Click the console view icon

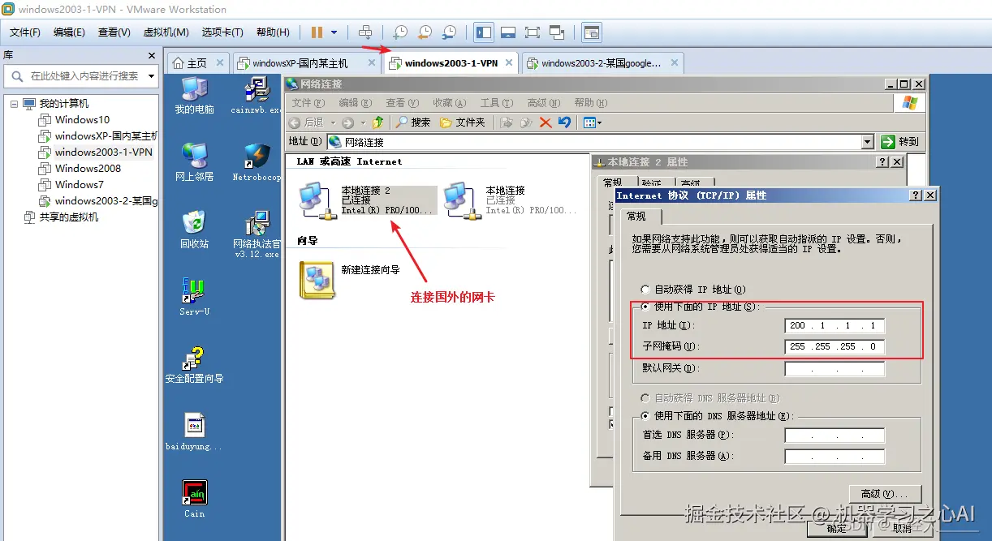[x=592, y=32]
